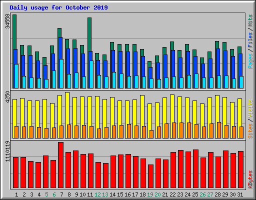Click the cyan pages bar for day 11
This screenshot has height=200, width=256.
91,74
